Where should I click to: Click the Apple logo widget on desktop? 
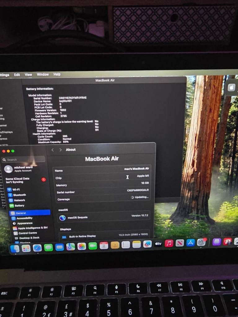(231, 87)
